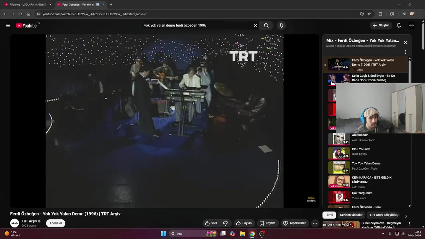Open YouTube notifications bell
425x239 pixels.
coord(399,26)
